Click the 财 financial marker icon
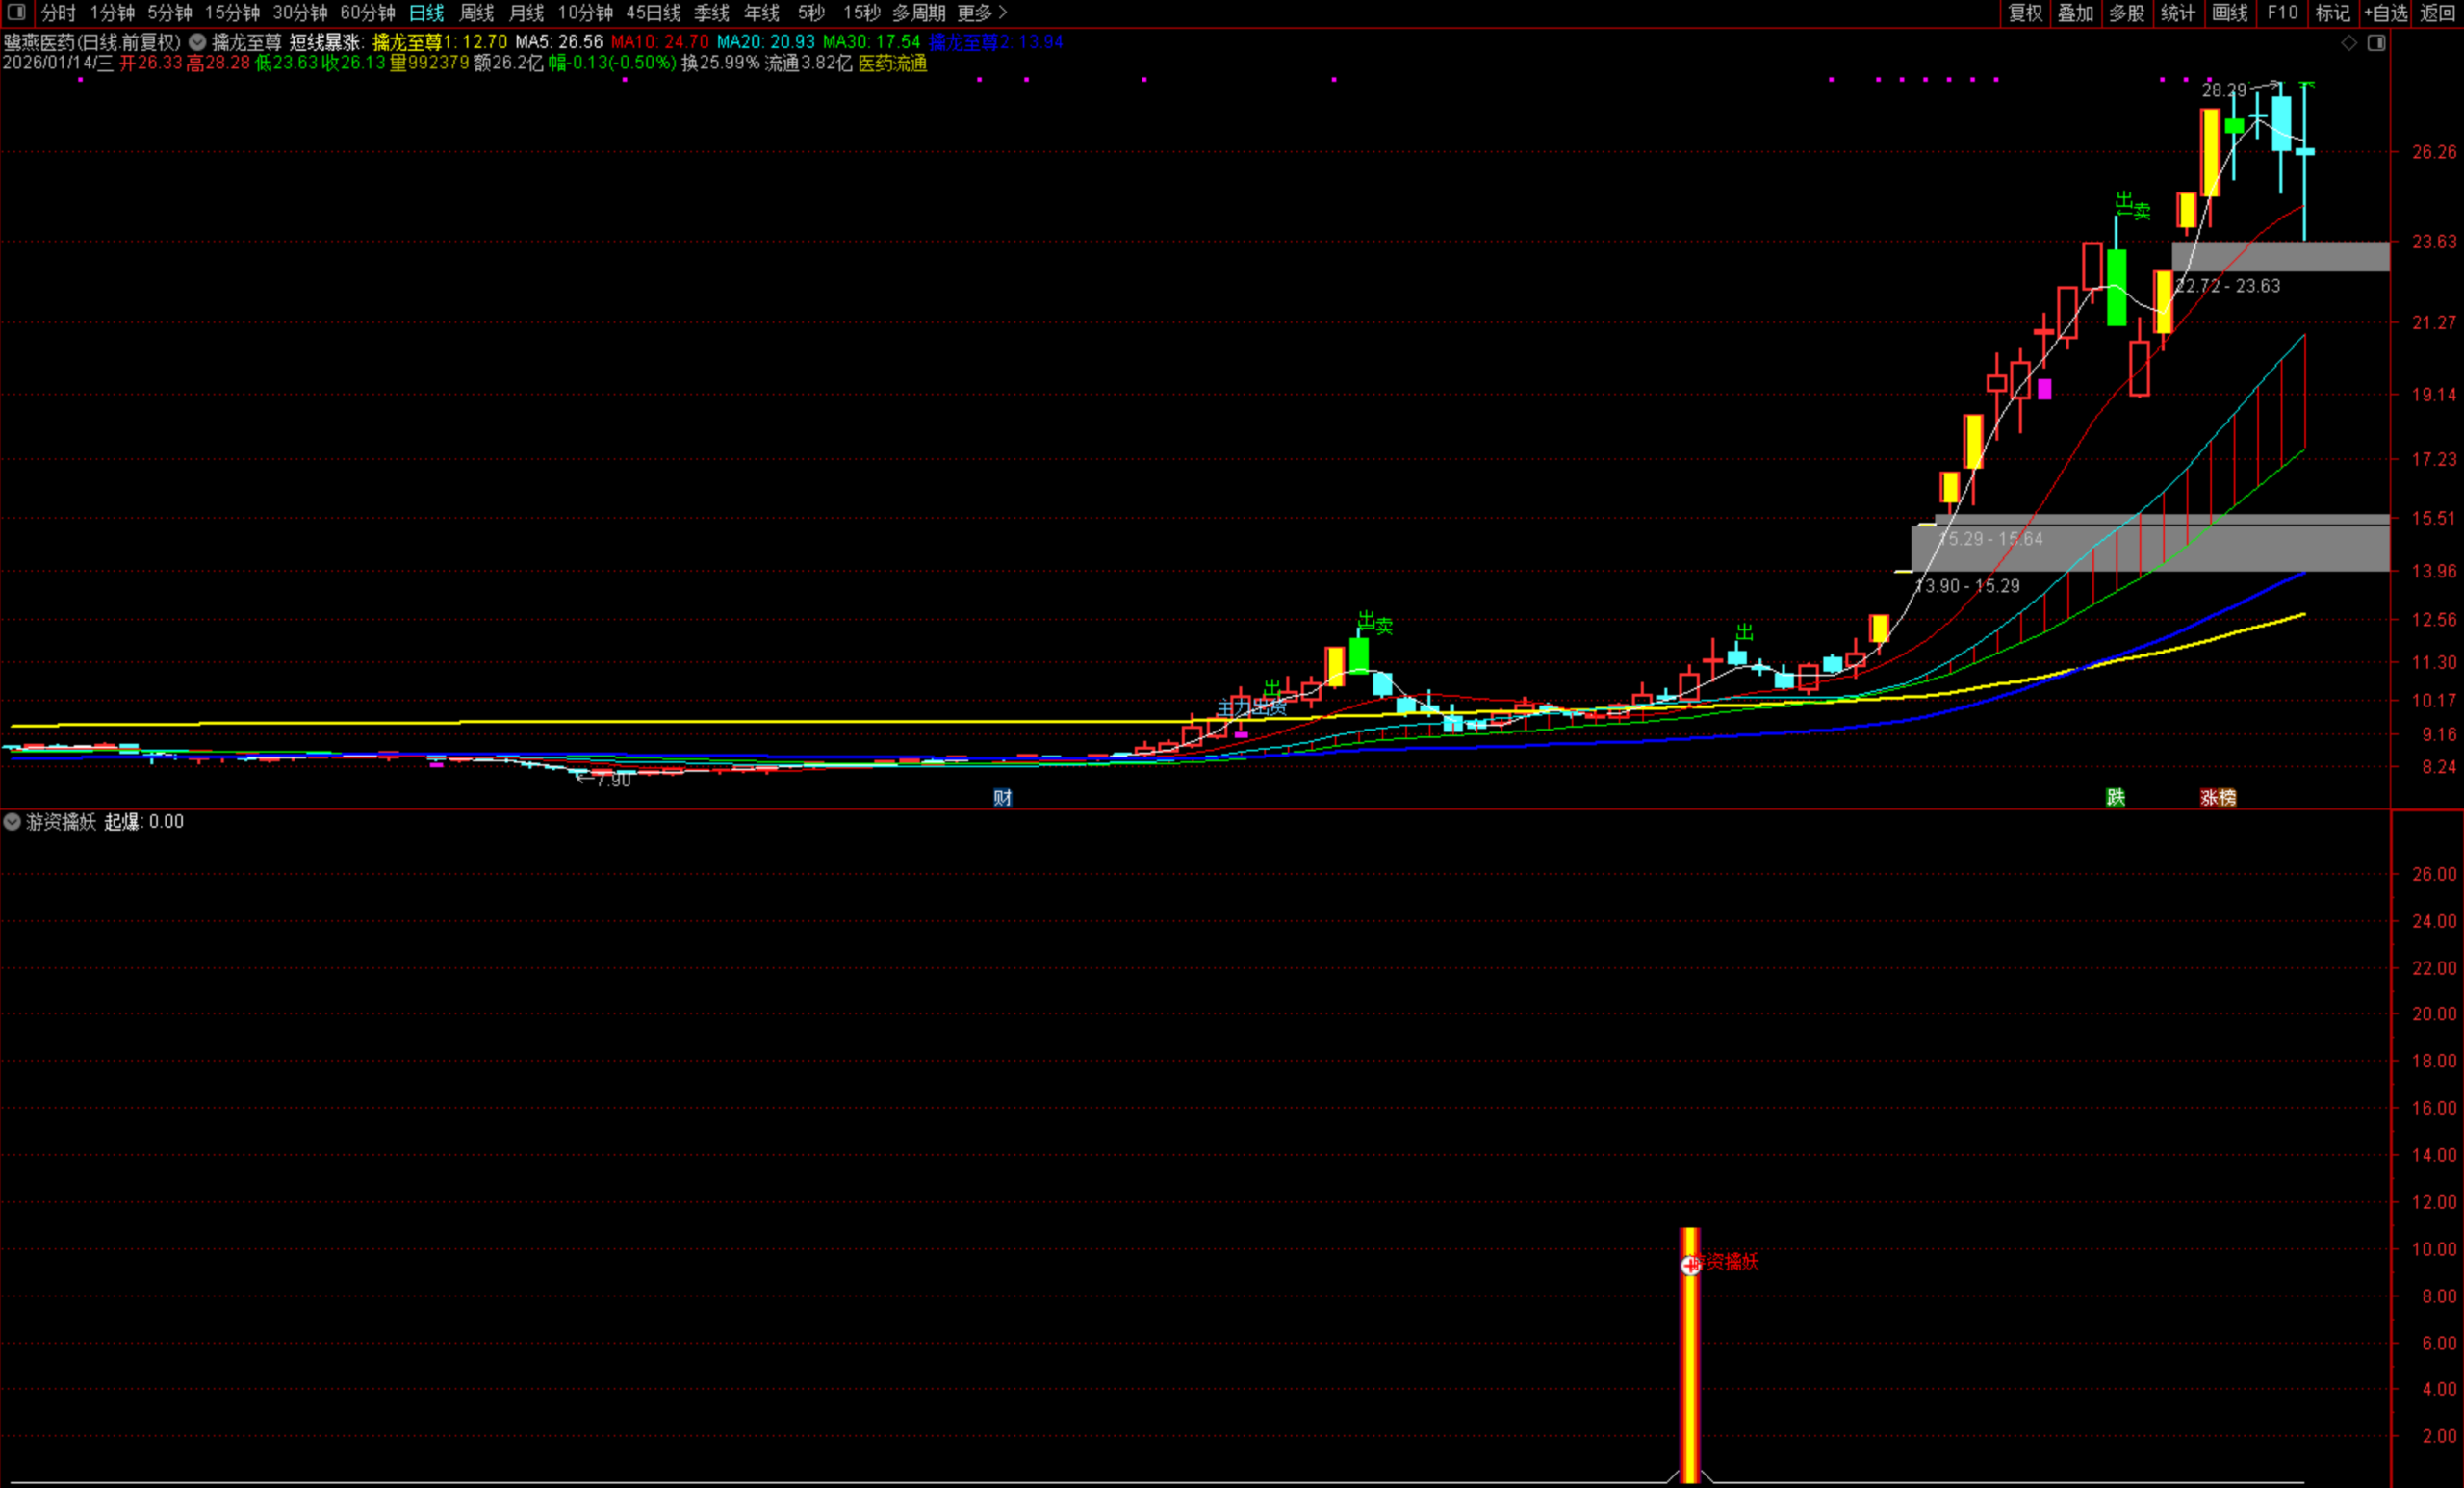 click(1002, 797)
